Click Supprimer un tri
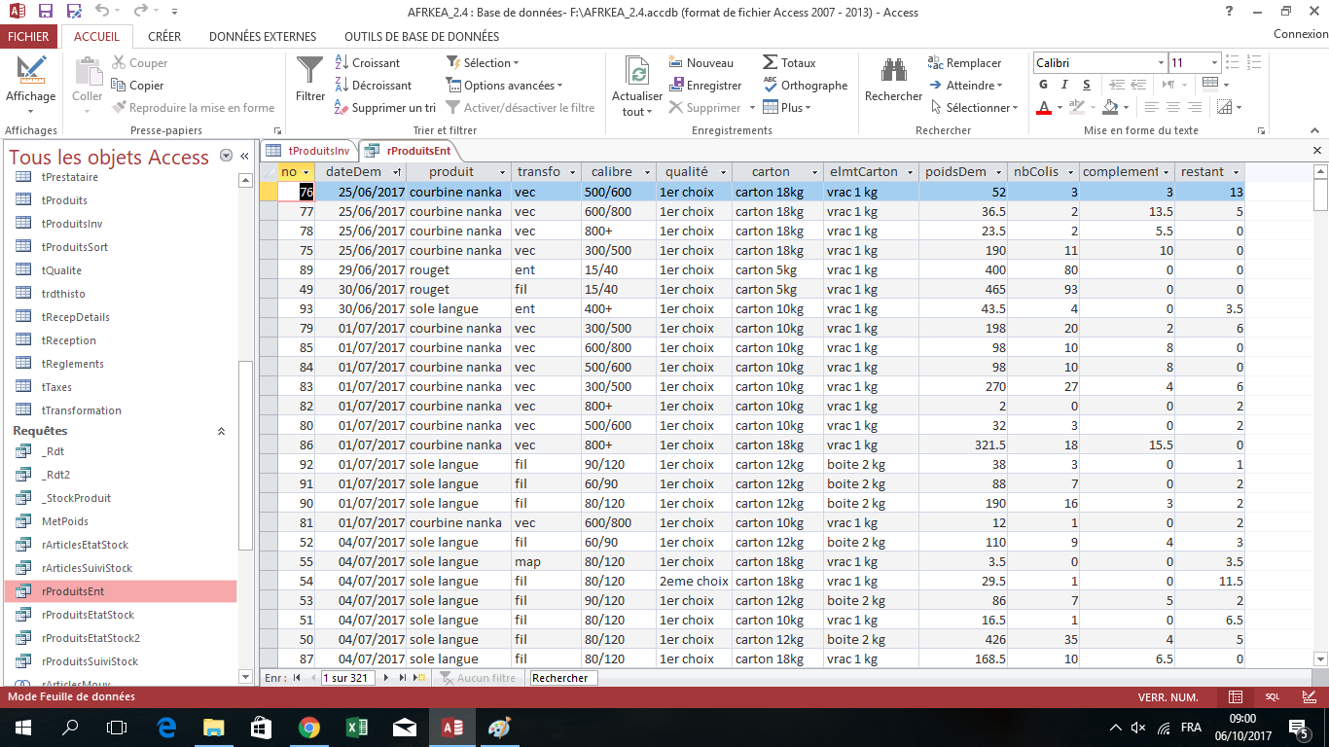 pos(384,108)
